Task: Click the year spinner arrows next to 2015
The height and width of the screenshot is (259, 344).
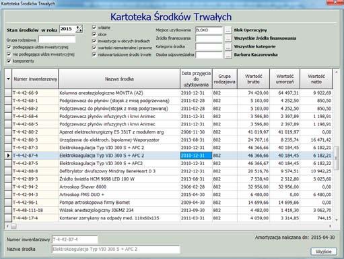Action: point(79,29)
